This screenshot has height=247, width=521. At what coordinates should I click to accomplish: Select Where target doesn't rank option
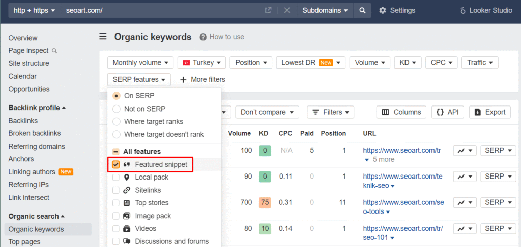click(117, 134)
